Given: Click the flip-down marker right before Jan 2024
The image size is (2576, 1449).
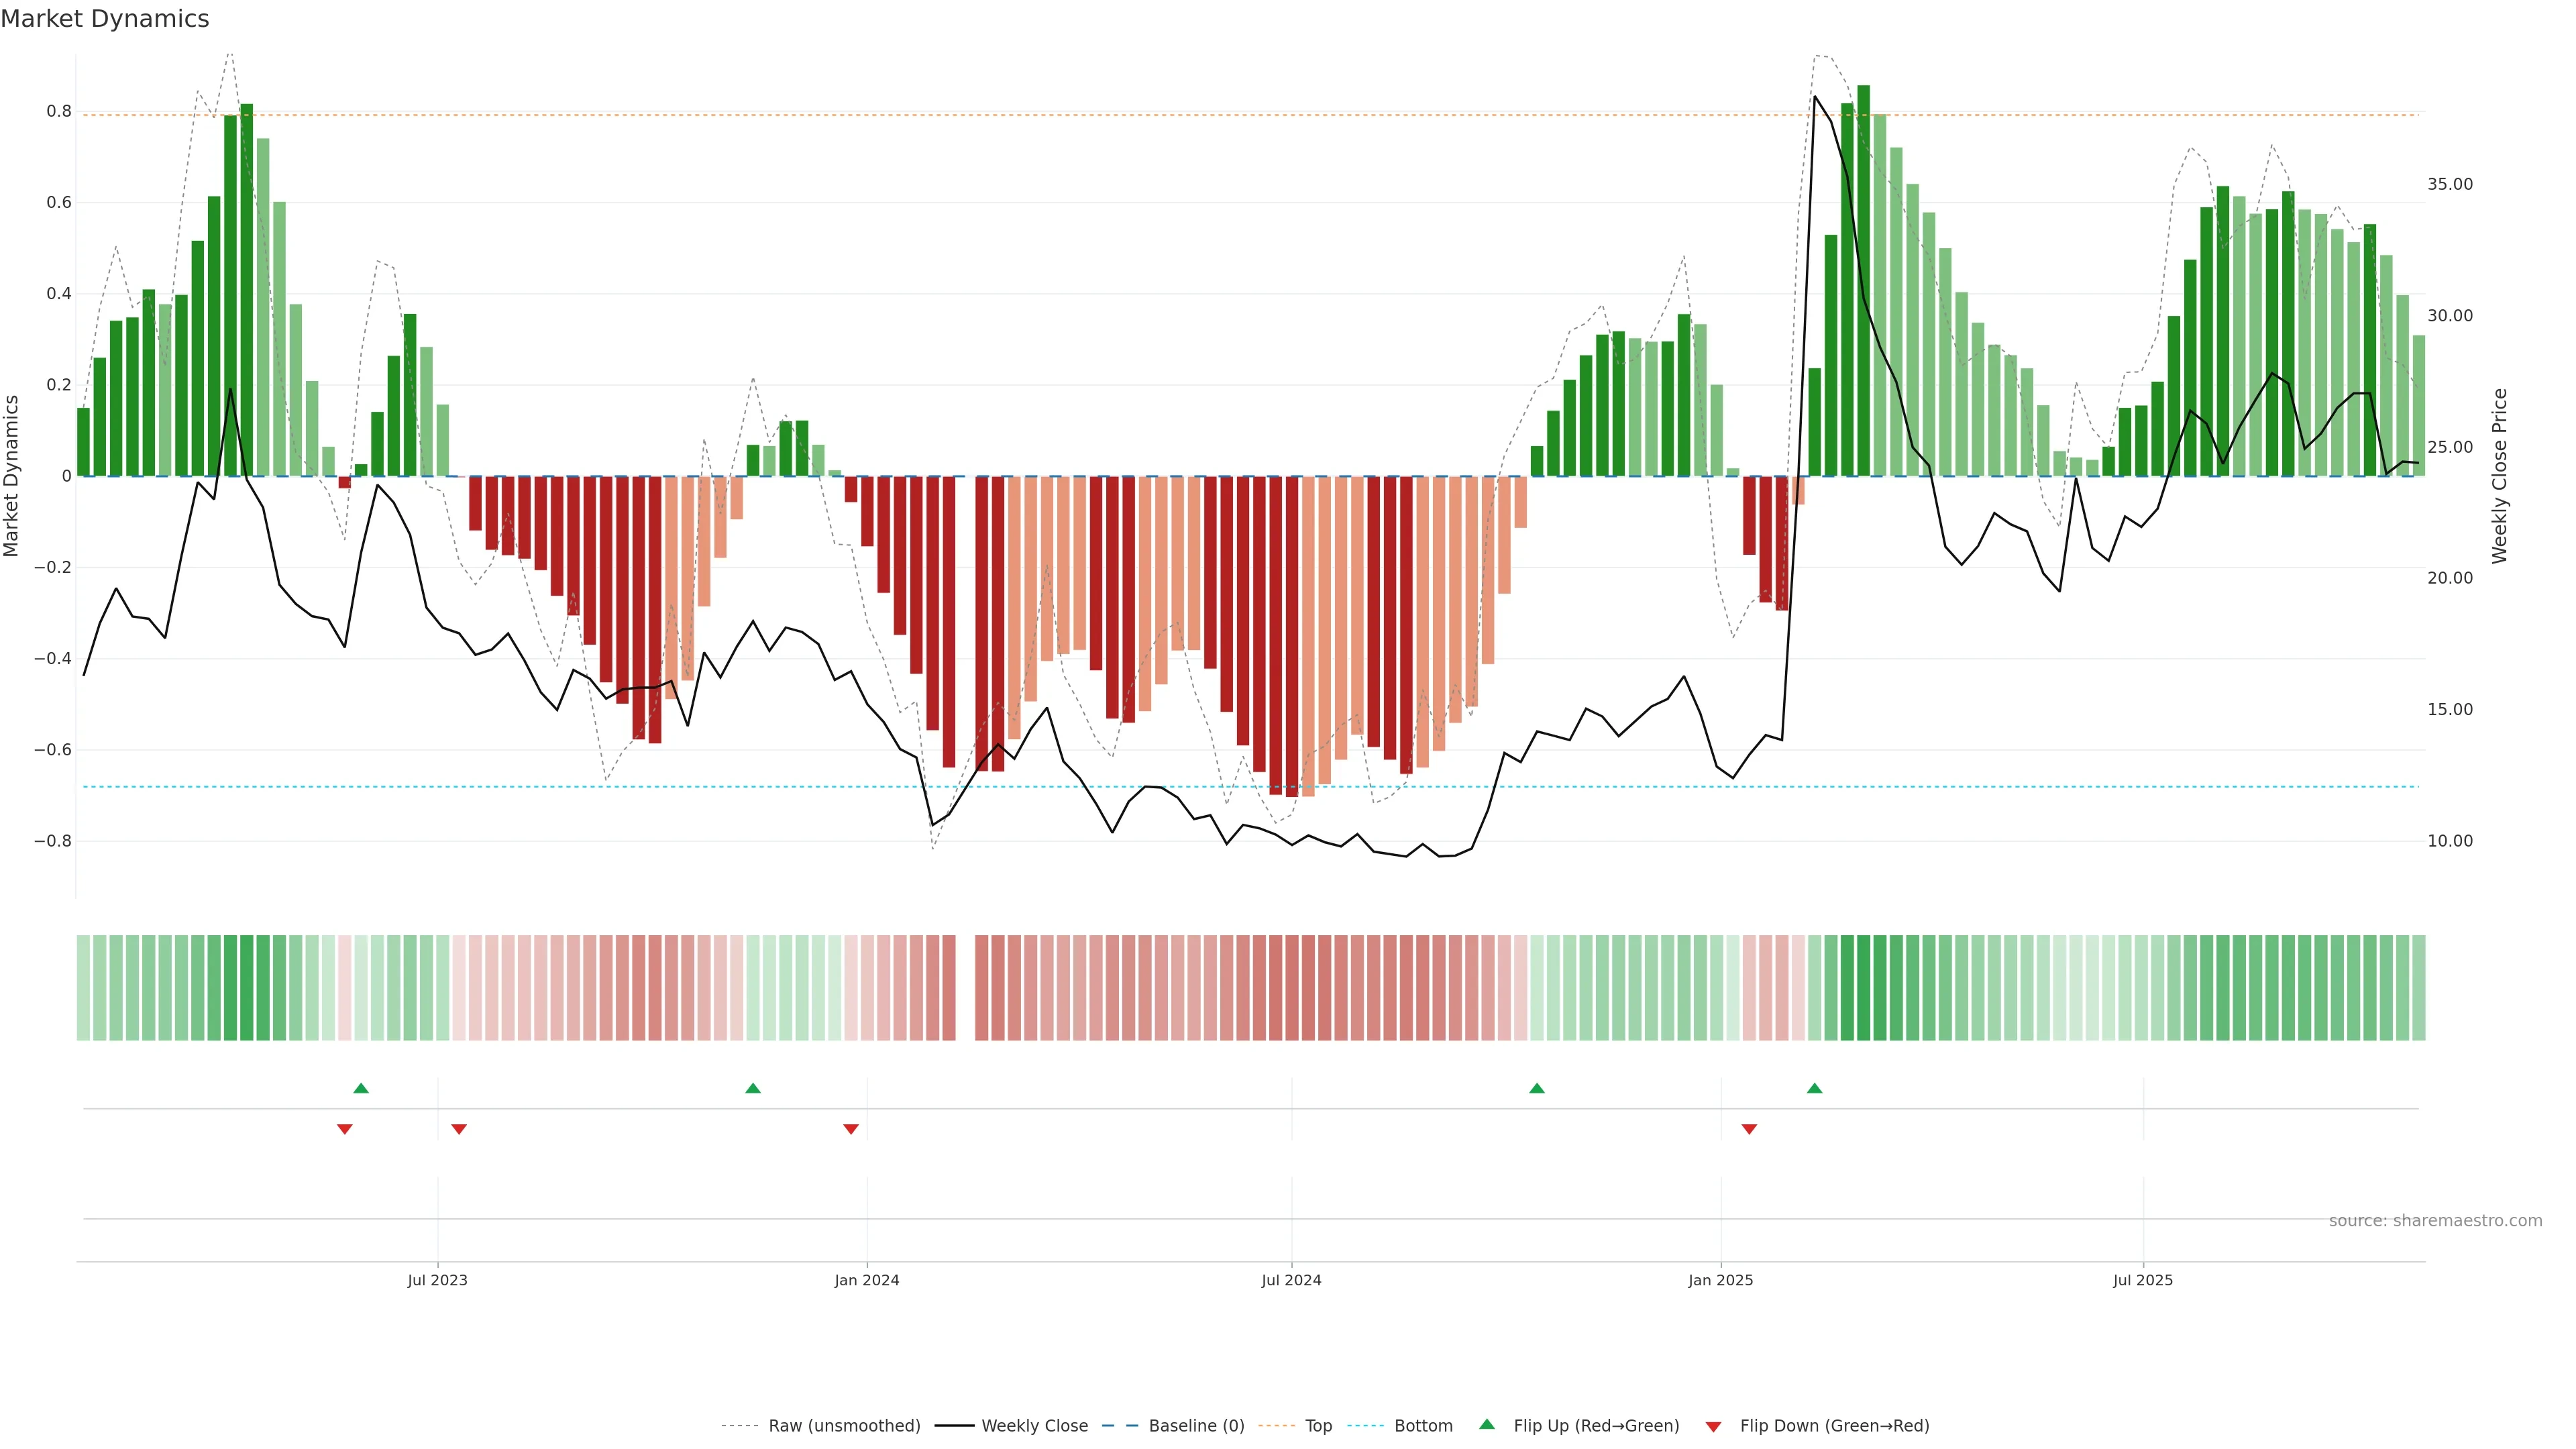Looking at the screenshot, I should [851, 1129].
